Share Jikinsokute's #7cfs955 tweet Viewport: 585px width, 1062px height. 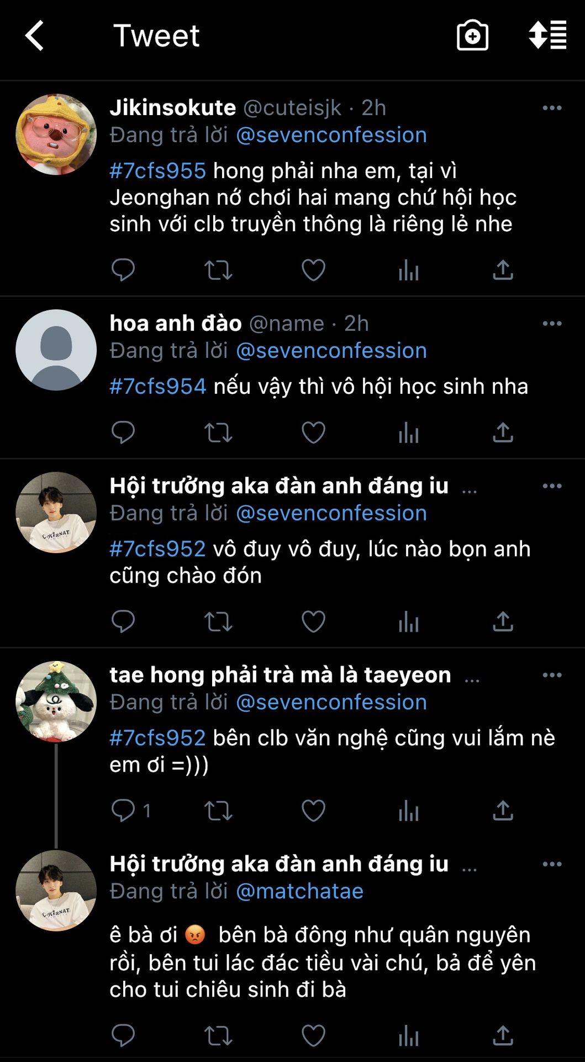click(x=503, y=270)
